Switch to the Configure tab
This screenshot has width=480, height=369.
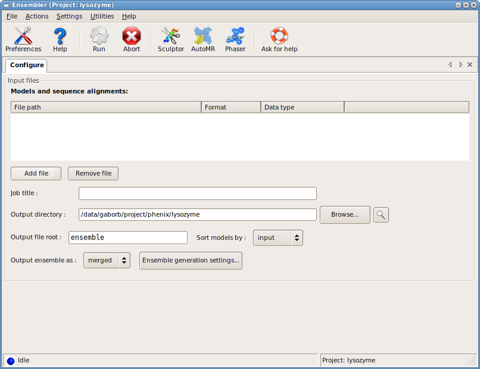click(26, 64)
